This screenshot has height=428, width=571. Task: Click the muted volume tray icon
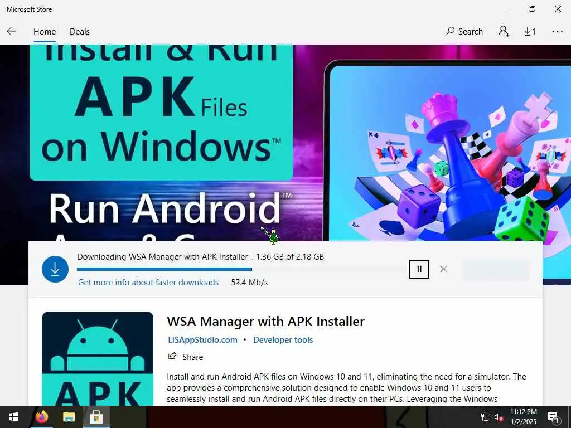point(499,417)
